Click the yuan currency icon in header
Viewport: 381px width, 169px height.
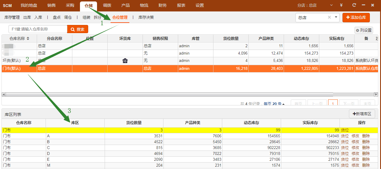[x=341, y=5]
